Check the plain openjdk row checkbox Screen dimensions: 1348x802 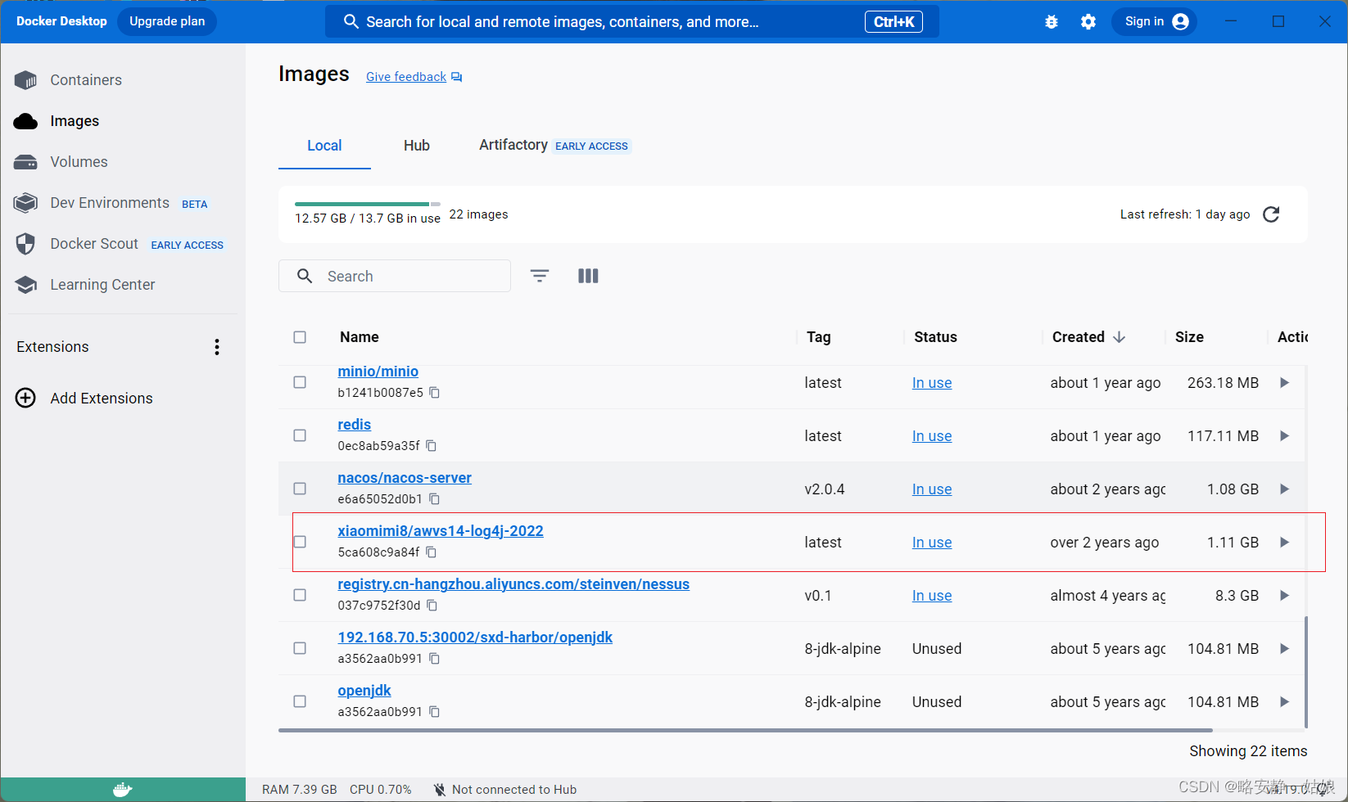[300, 701]
